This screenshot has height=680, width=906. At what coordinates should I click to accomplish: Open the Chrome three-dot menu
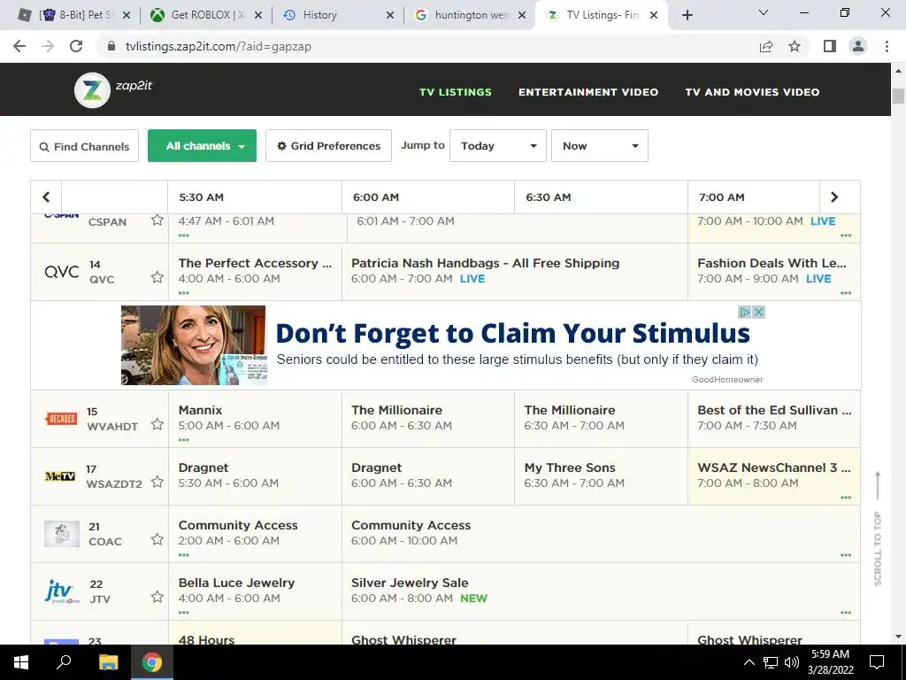887,46
